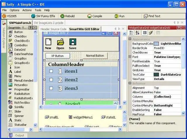Pick the RichTextBox toolbox widget

tap(22, 102)
